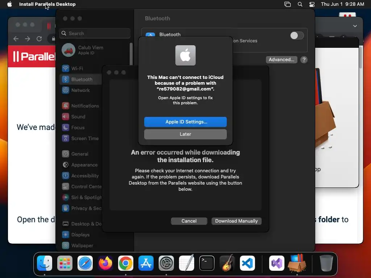Click Download Manually in Parallels installer
This screenshot has width=371, height=278.
(x=236, y=221)
